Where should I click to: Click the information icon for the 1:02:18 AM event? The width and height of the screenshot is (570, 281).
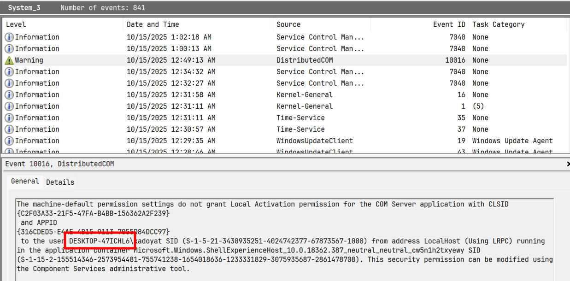(x=9, y=37)
